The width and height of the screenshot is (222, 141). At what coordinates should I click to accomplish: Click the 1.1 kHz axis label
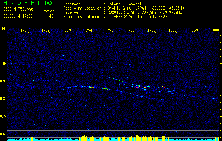click(3, 46)
